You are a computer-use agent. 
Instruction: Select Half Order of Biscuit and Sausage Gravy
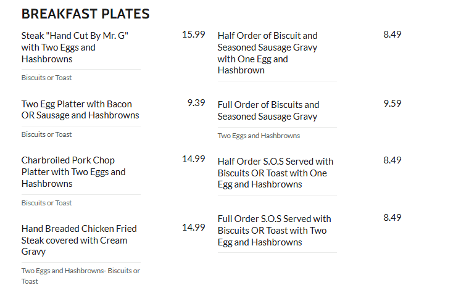pos(267,53)
